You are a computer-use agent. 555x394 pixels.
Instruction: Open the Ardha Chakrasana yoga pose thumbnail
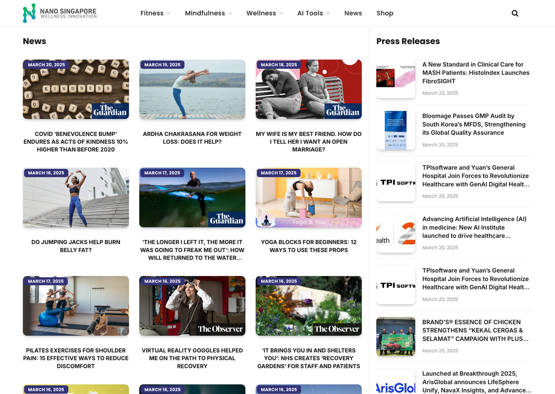click(x=192, y=89)
